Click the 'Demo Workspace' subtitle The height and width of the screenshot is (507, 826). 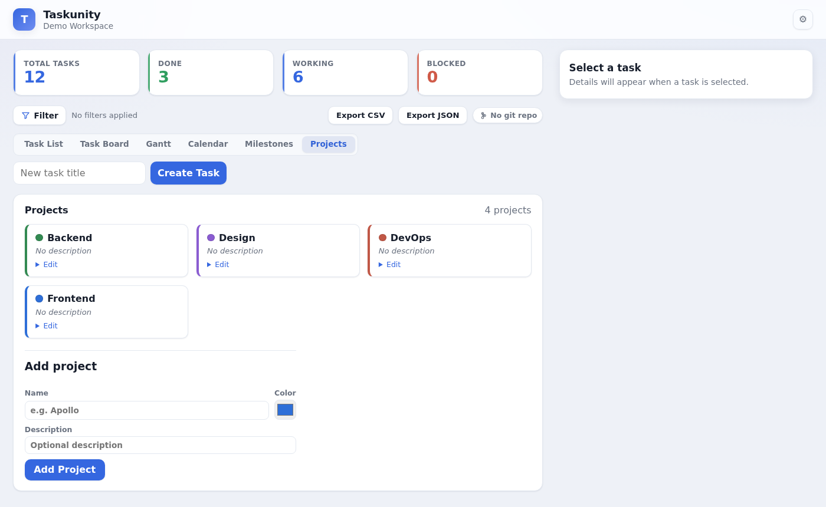coord(78,26)
